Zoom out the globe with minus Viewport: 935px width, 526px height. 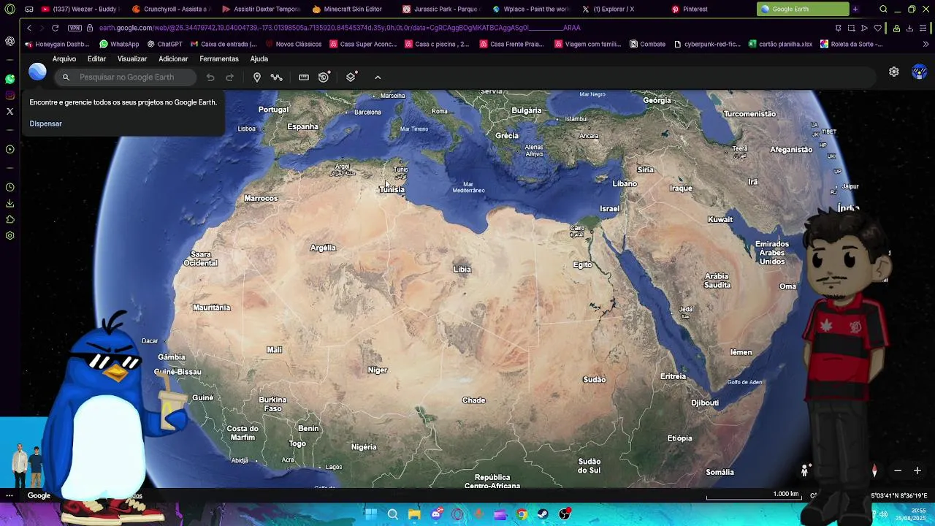[898, 470]
